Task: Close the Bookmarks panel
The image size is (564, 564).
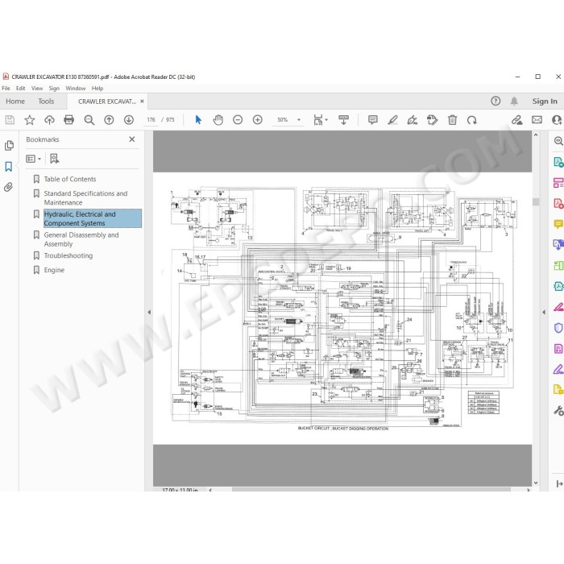Action: [x=132, y=139]
